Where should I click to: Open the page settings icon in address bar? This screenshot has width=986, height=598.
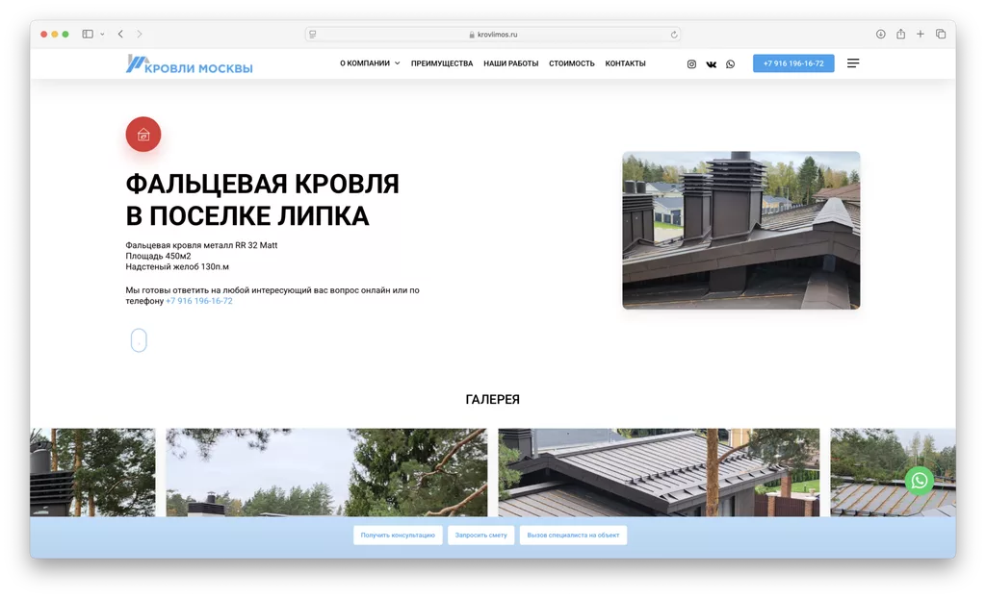click(313, 35)
